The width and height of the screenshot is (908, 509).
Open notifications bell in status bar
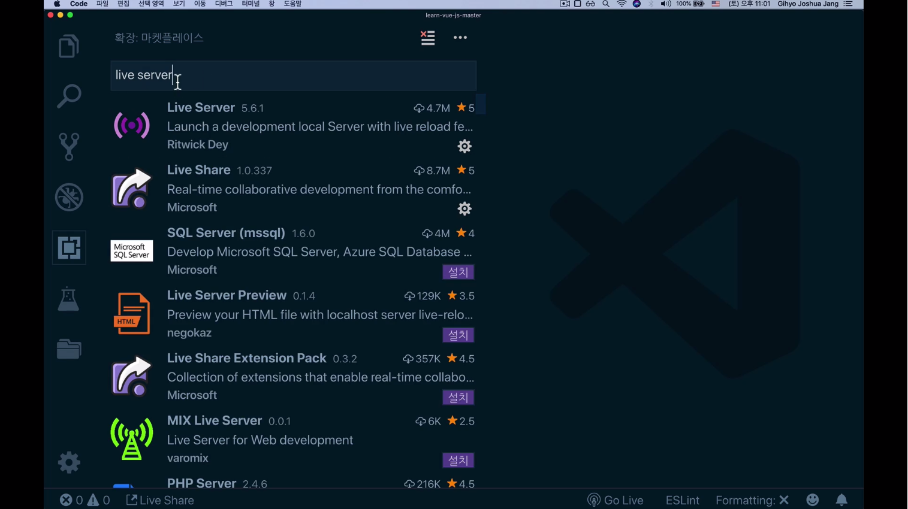tap(841, 500)
